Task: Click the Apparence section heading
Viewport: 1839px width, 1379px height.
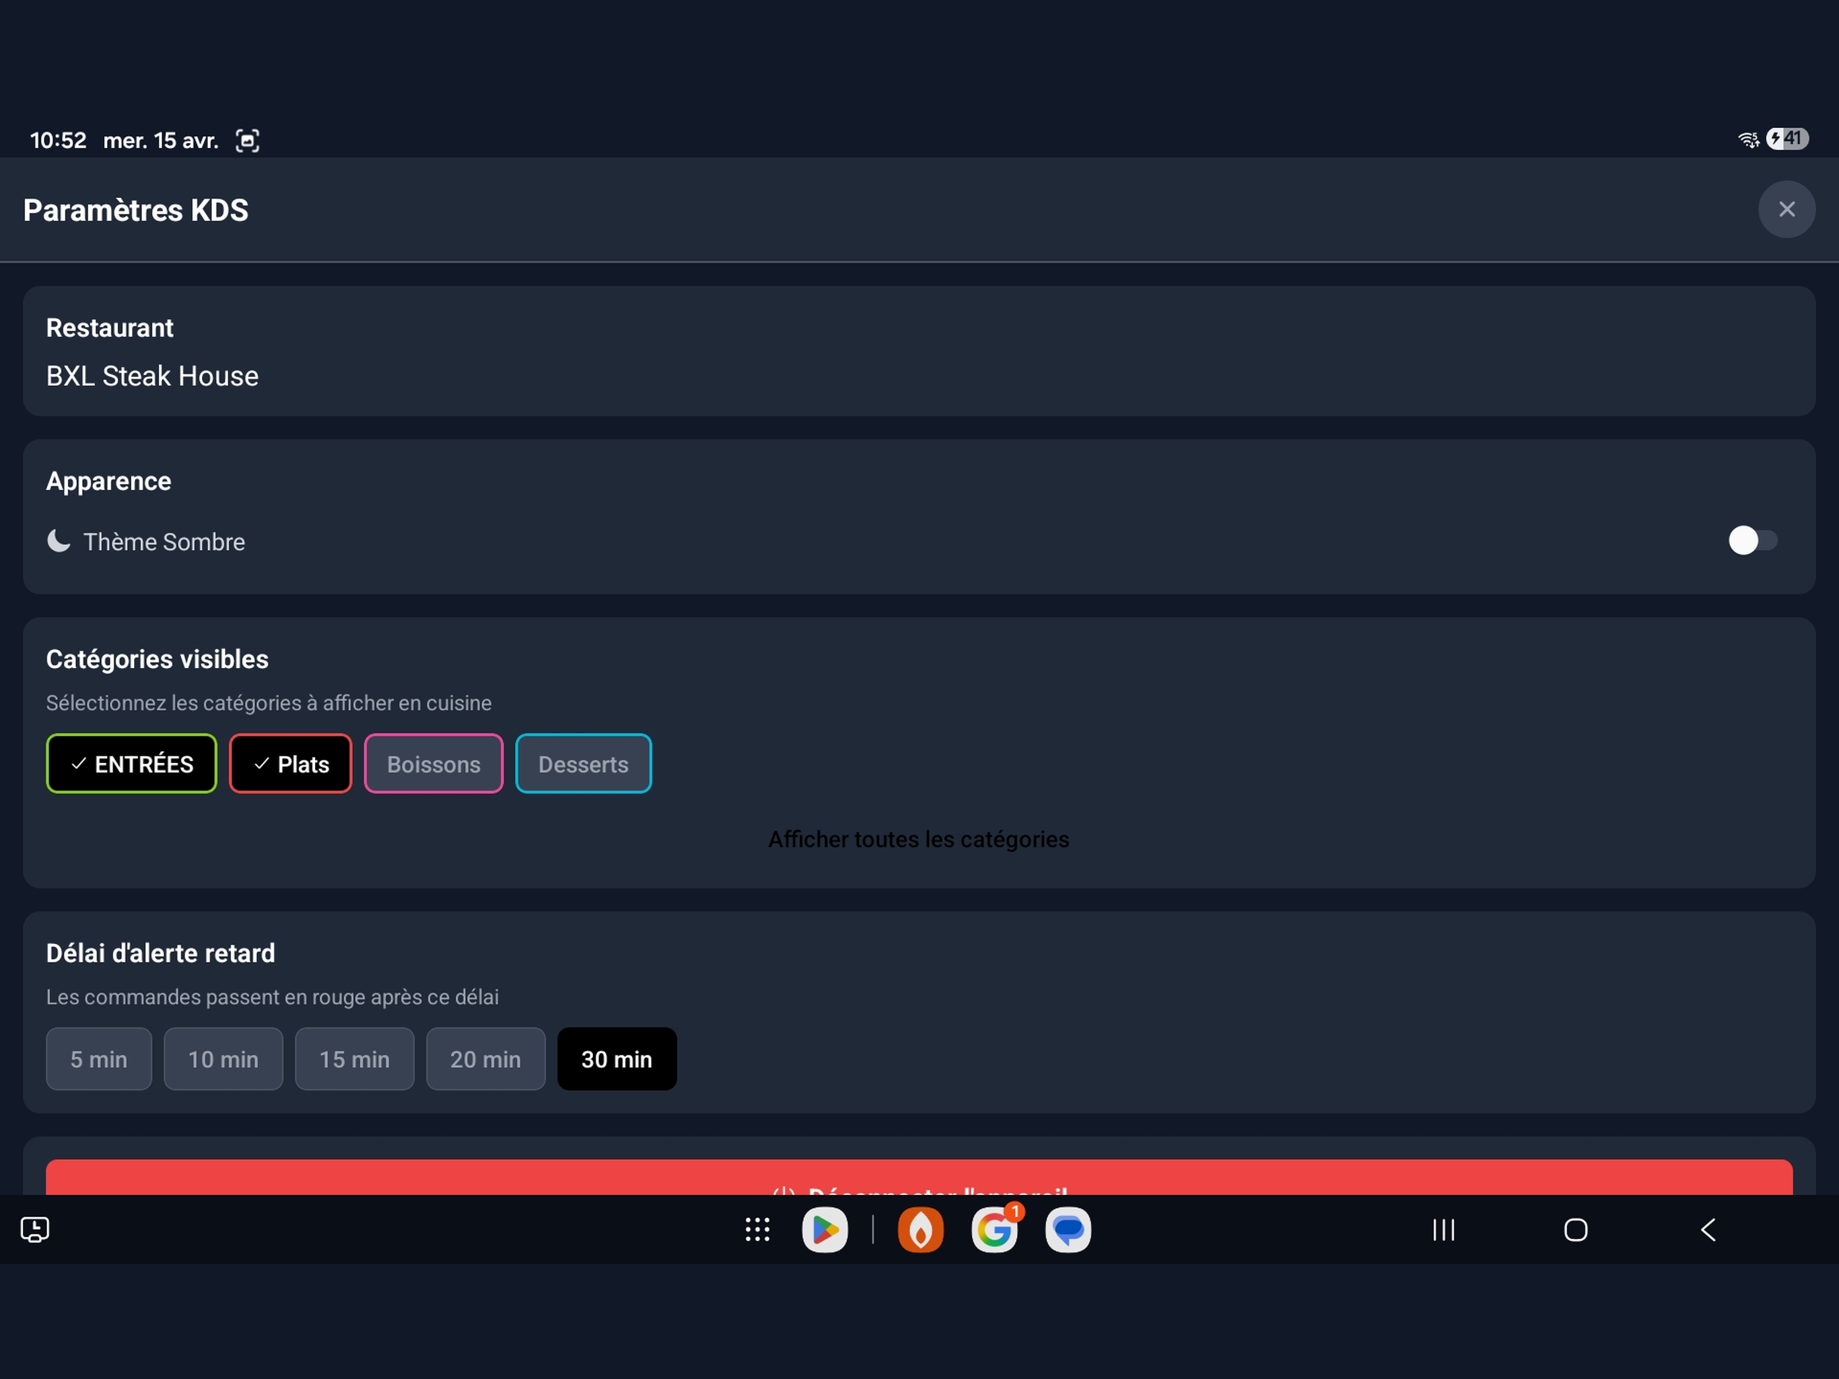Action: [x=109, y=481]
